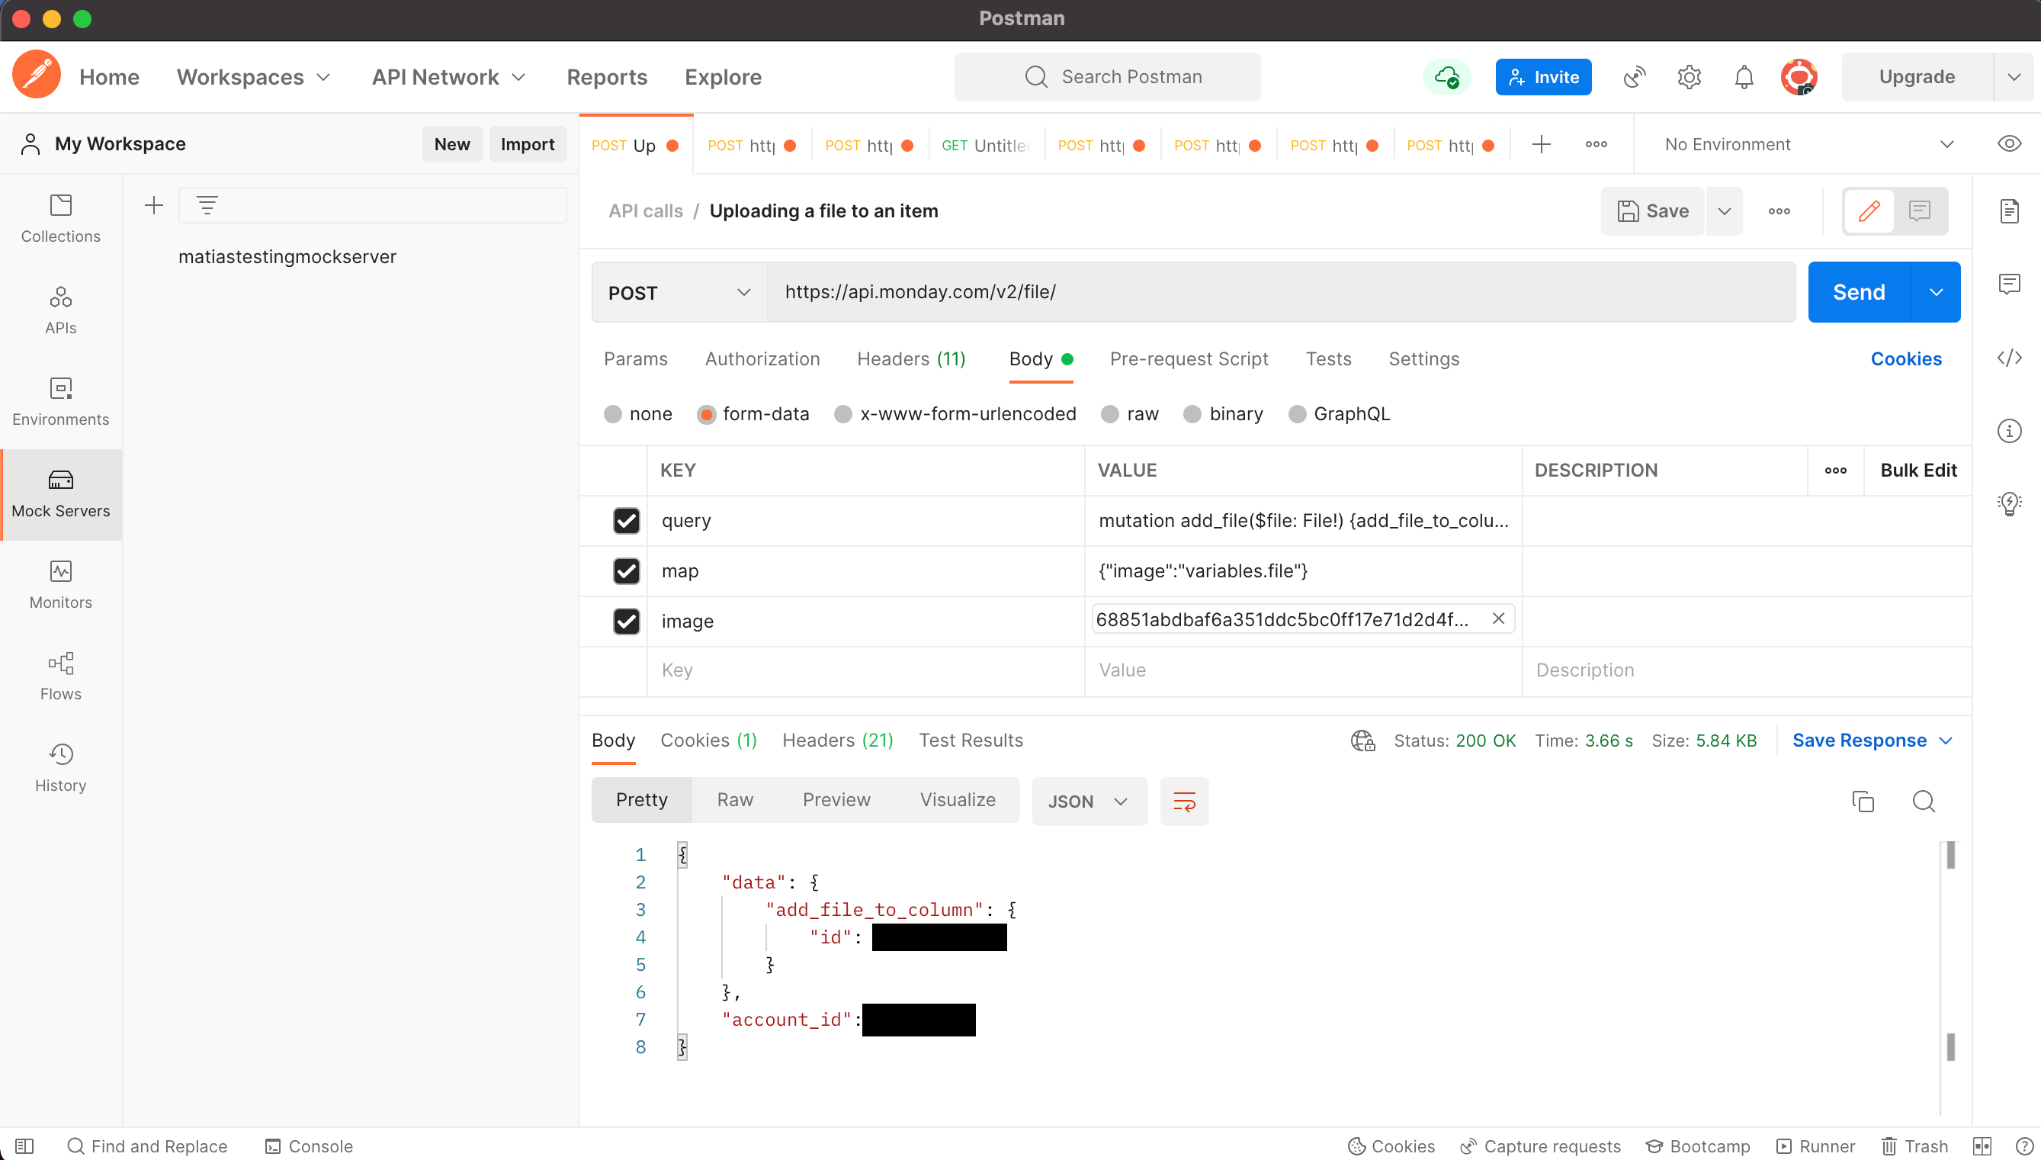
Task: Open the Flows sidebar panel
Action: 60,676
